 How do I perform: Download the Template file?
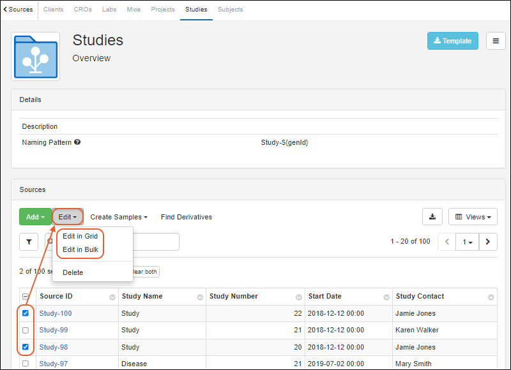click(452, 41)
